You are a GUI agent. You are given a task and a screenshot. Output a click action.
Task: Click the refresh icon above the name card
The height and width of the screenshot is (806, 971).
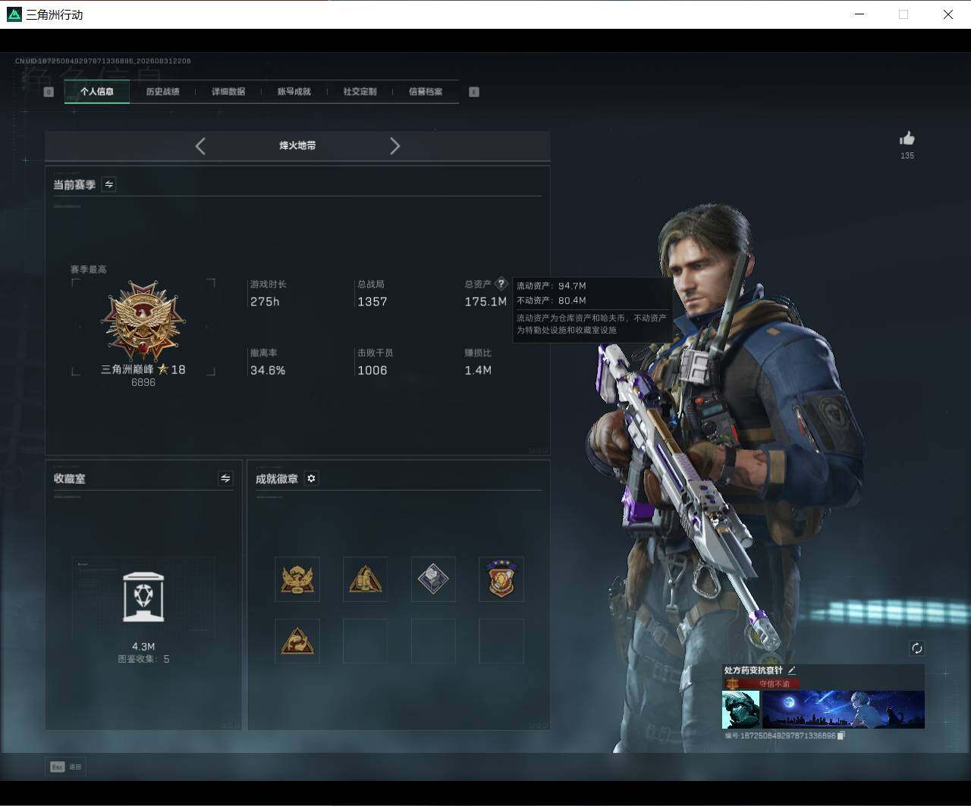coord(917,648)
